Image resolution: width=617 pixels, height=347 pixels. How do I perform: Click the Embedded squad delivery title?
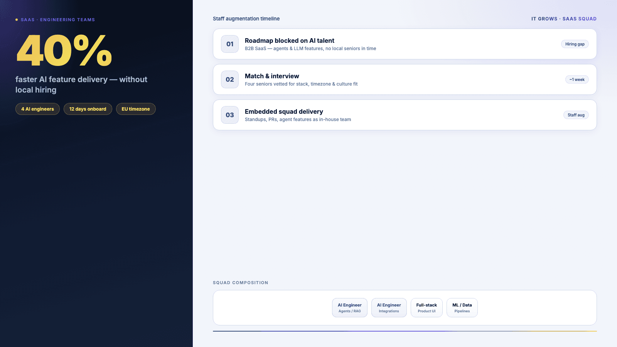[x=284, y=111]
